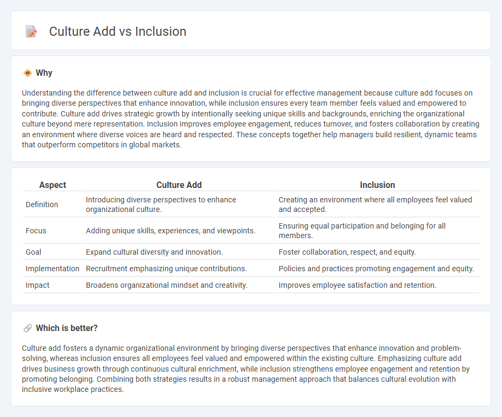Click the Why section heading
The image size is (502, 417).
[x=44, y=73]
